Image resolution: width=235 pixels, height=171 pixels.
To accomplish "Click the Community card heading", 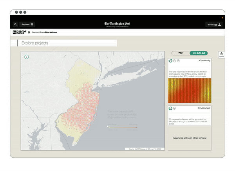I will tap(205, 61).
